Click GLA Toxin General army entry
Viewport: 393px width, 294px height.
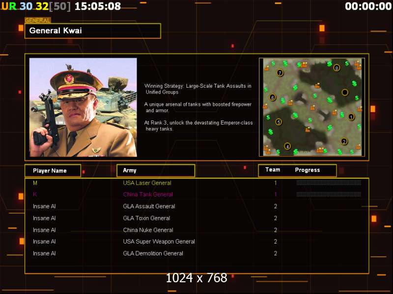pyautogui.click(x=146, y=218)
